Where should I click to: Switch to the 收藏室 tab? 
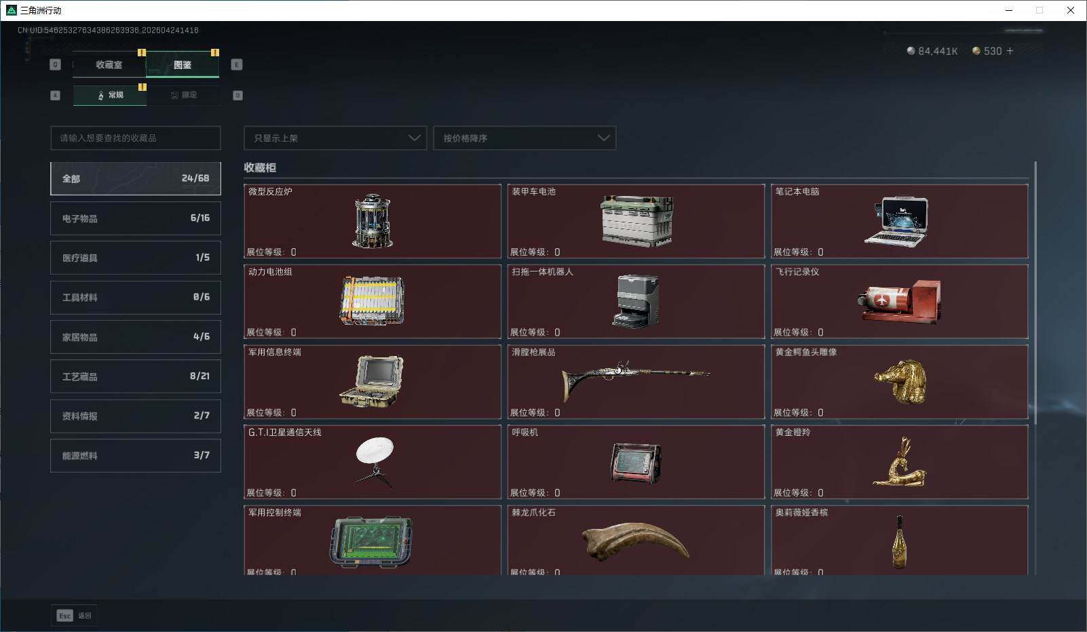109,64
